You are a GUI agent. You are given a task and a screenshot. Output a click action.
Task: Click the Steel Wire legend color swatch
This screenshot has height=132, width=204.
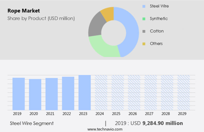pos(144,6)
